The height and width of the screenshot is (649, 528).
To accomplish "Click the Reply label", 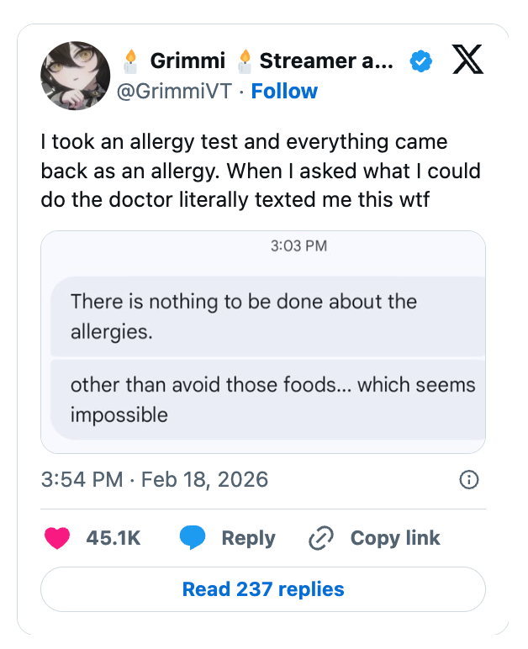I will click(248, 538).
